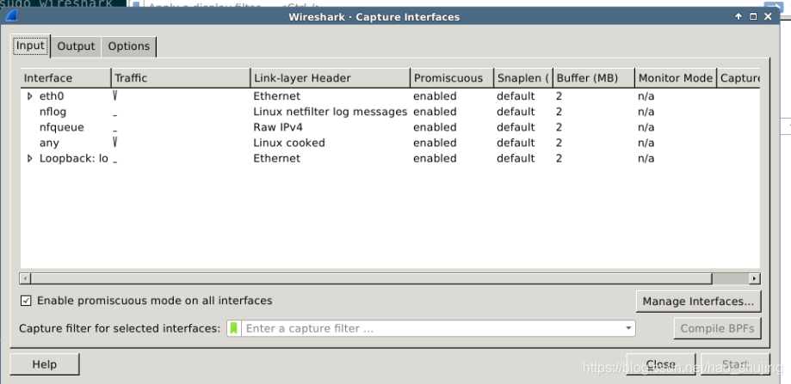Open the capture filter dropdown arrow
Screen dimensions: 791x384
[628, 328]
